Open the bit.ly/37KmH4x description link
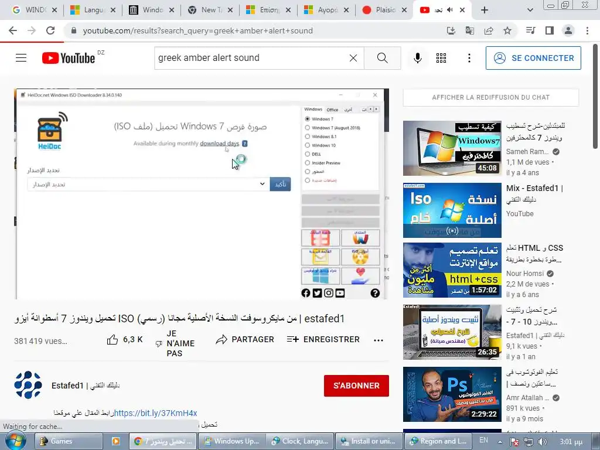Viewport: 600px width, 450px height. tap(156, 413)
